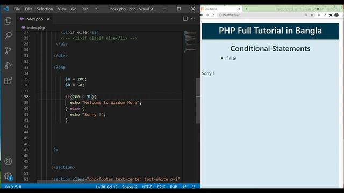Click the split editor right icon
Screen dimensions: 344x193
pos(185,19)
